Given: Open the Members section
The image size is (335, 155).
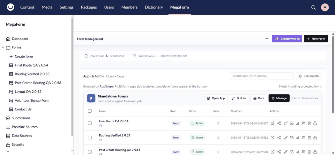Looking at the screenshot, I should 130,7.
